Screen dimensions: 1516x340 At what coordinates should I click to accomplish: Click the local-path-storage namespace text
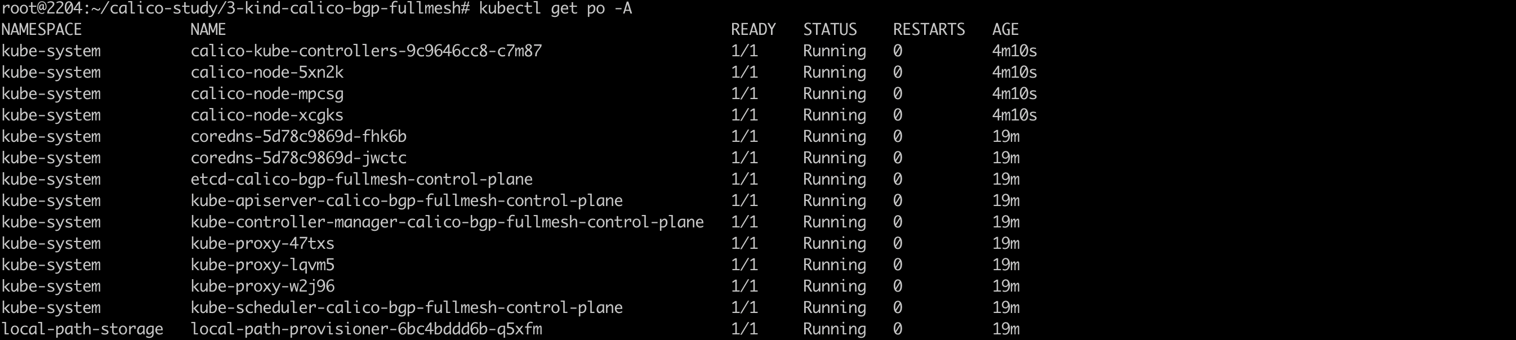pos(82,329)
